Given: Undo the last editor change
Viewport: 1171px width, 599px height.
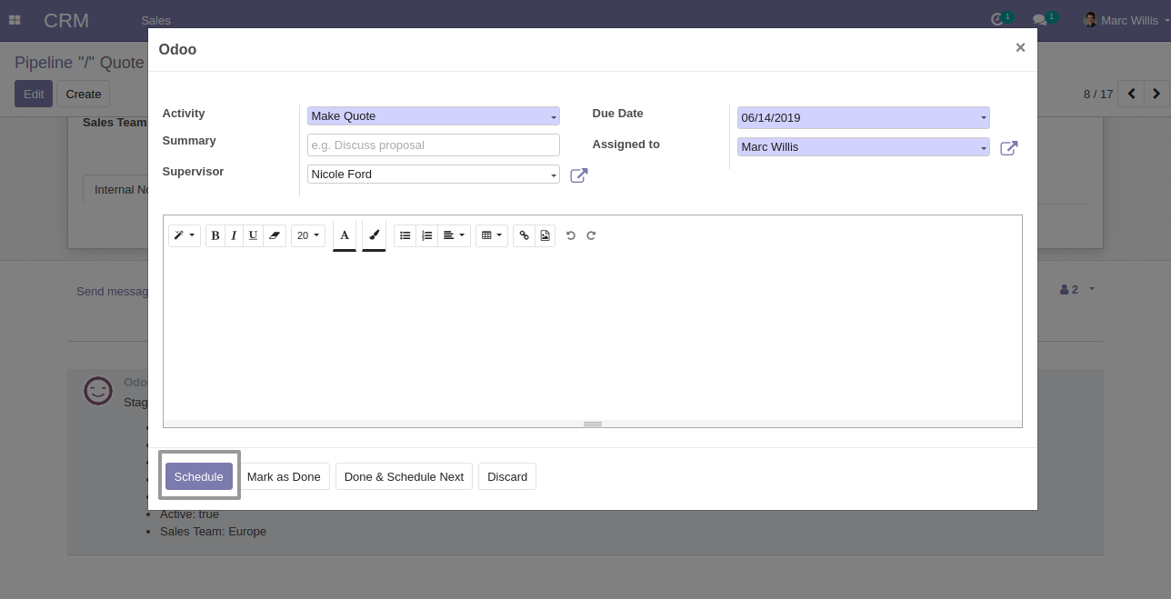Looking at the screenshot, I should 571,235.
